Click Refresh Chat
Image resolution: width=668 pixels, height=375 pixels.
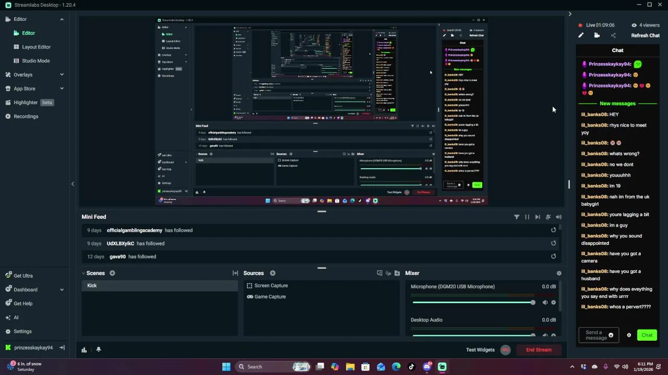pyautogui.click(x=646, y=35)
